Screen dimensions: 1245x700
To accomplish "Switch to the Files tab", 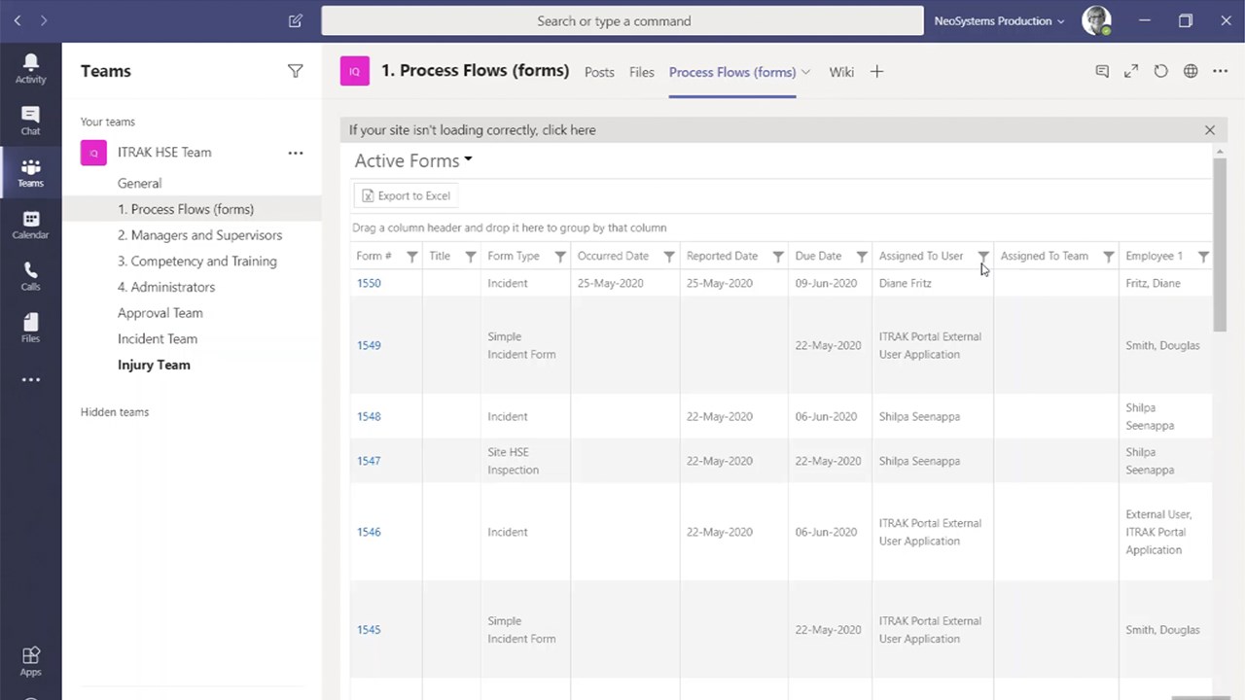I will tap(641, 72).
